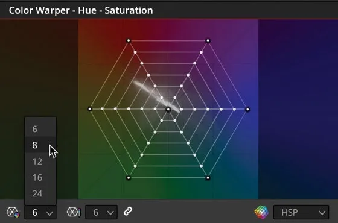Select 12 in the hue resolution list

pyautogui.click(x=40, y=162)
